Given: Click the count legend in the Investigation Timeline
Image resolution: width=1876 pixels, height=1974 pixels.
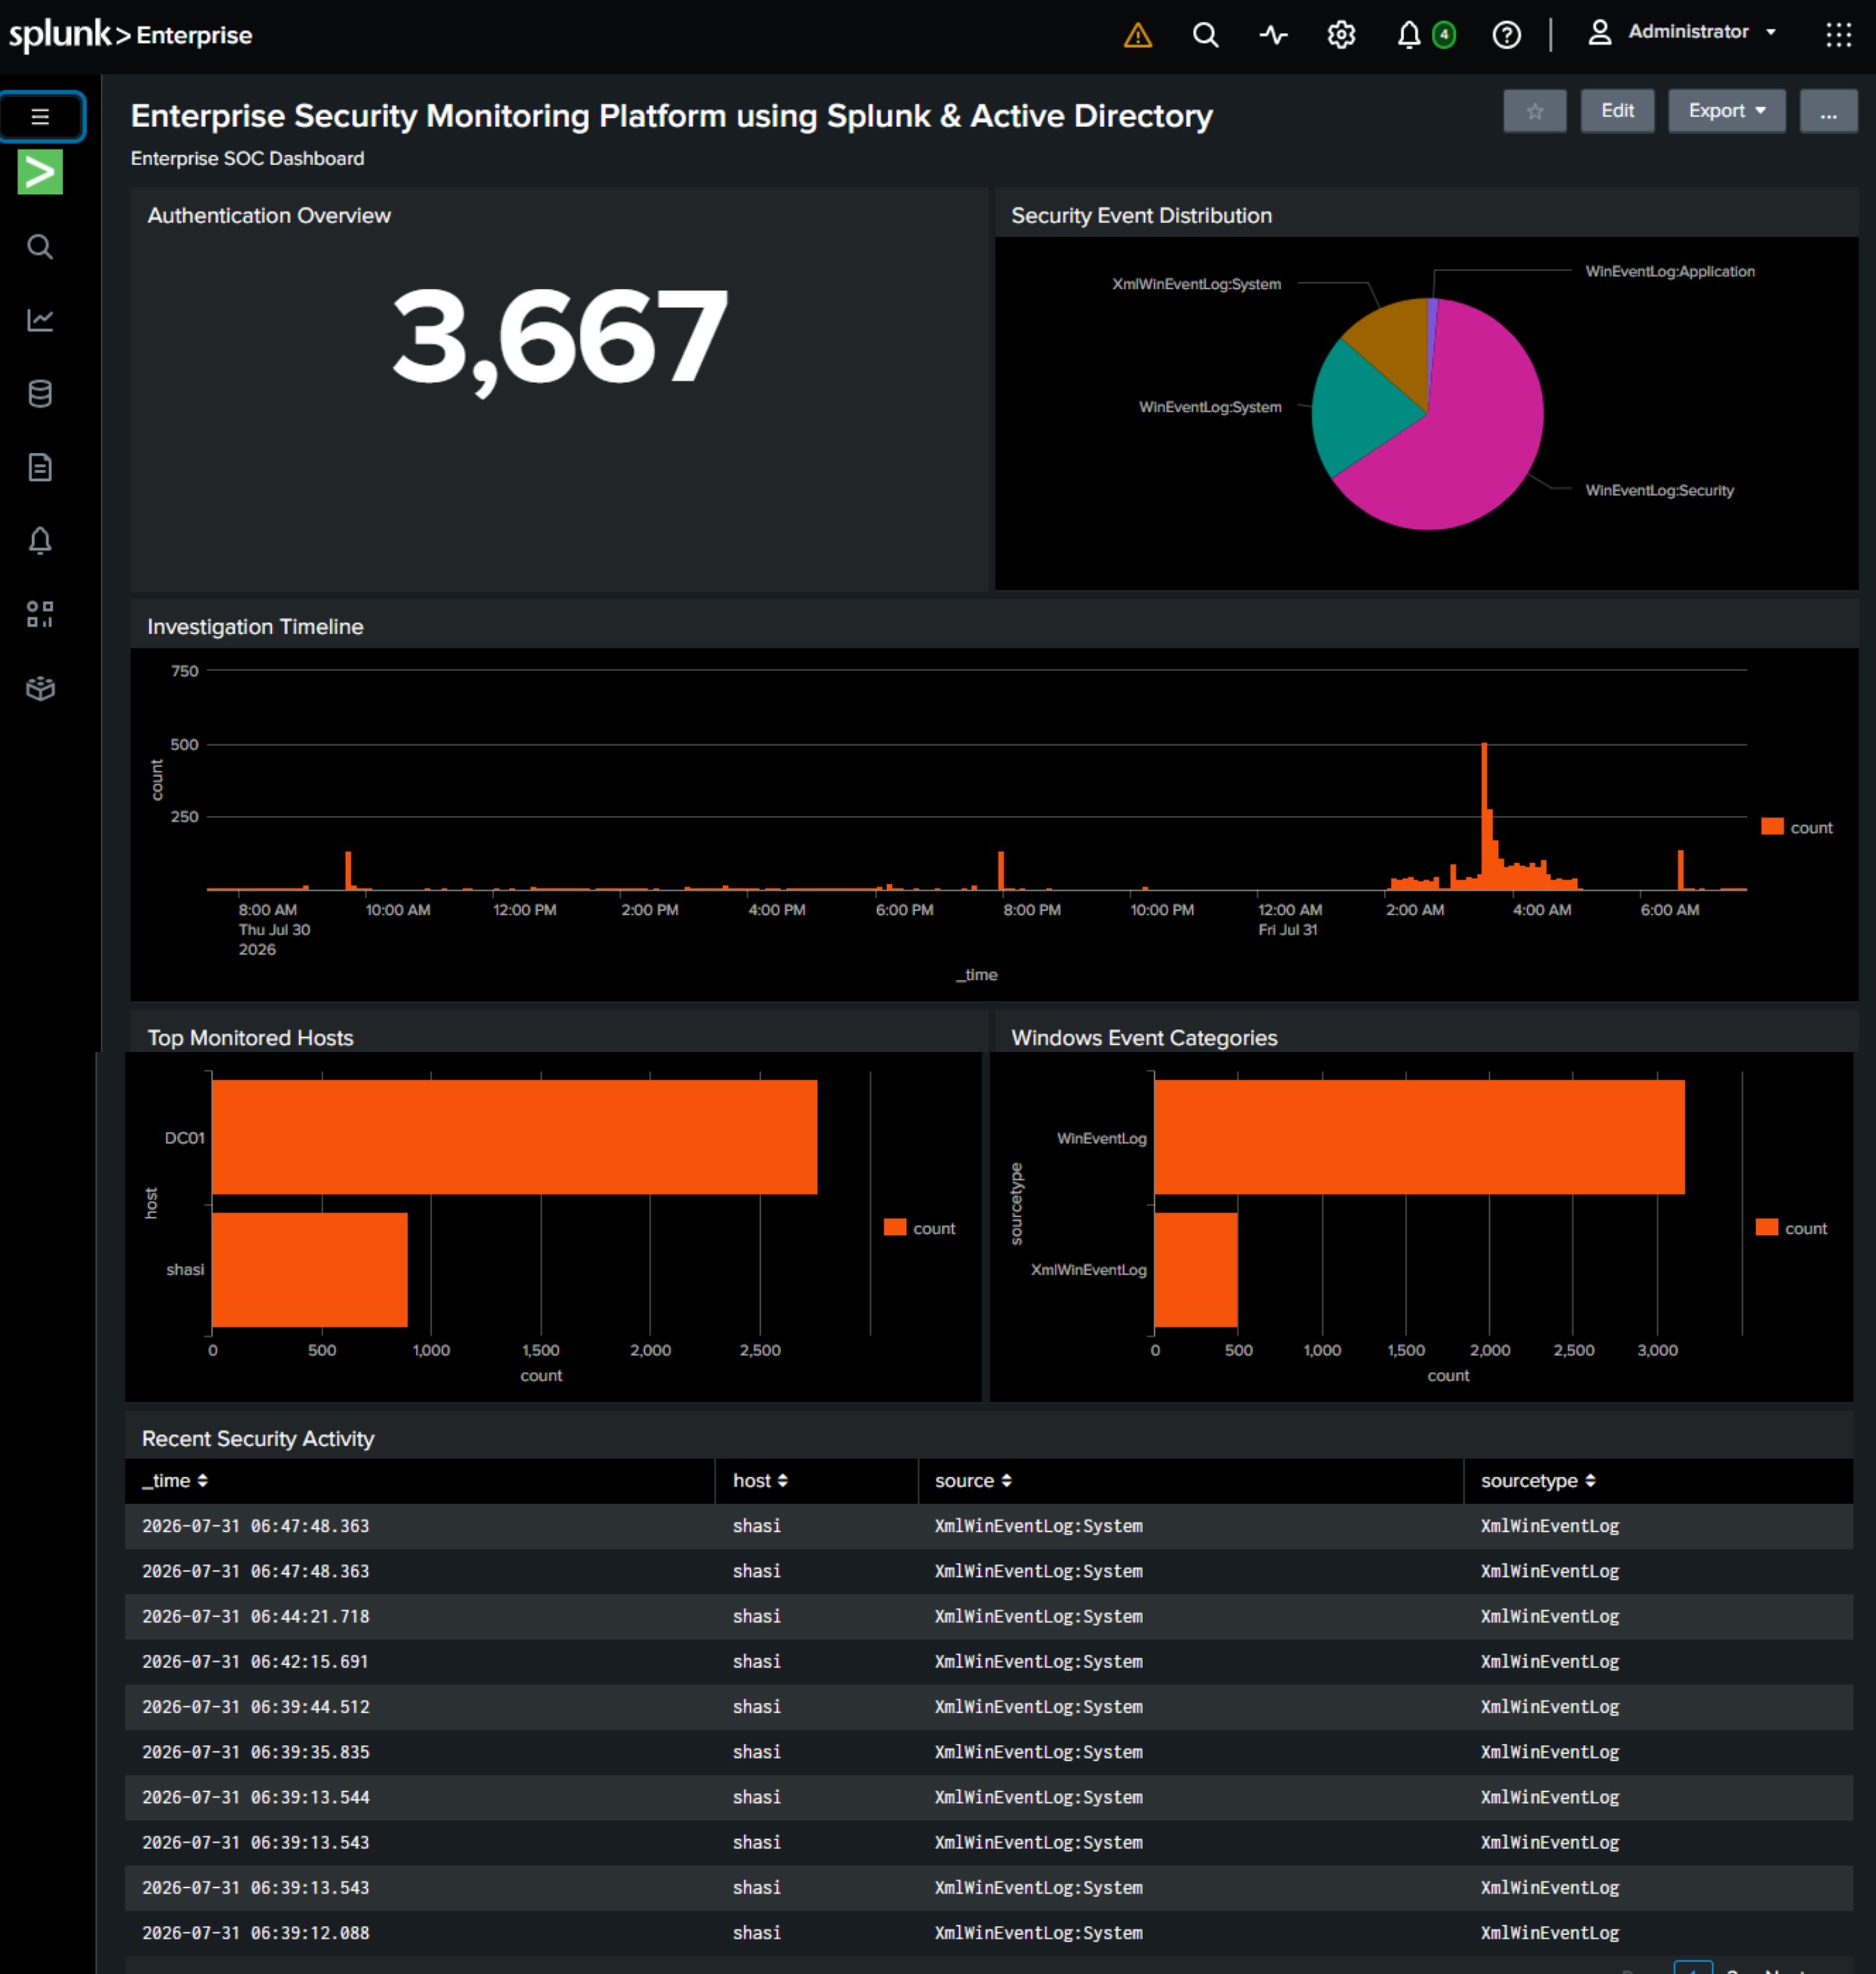Looking at the screenshot, I should click(x=1796, y=827).
